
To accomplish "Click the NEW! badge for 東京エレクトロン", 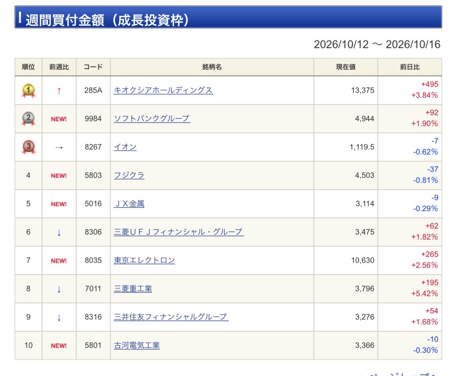I will coord(59,261).
